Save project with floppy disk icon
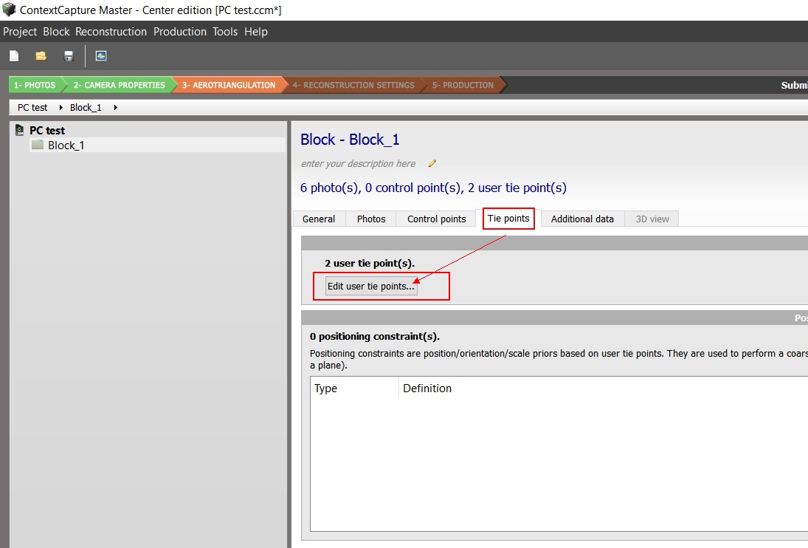This screenshot has width=808, height=548. [x=68, y=56]
